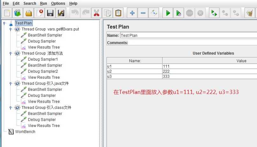Select Debug Sampler1 in tree
Screen dimensions: 257x147
pyautogui.click(x=43, y=59)
